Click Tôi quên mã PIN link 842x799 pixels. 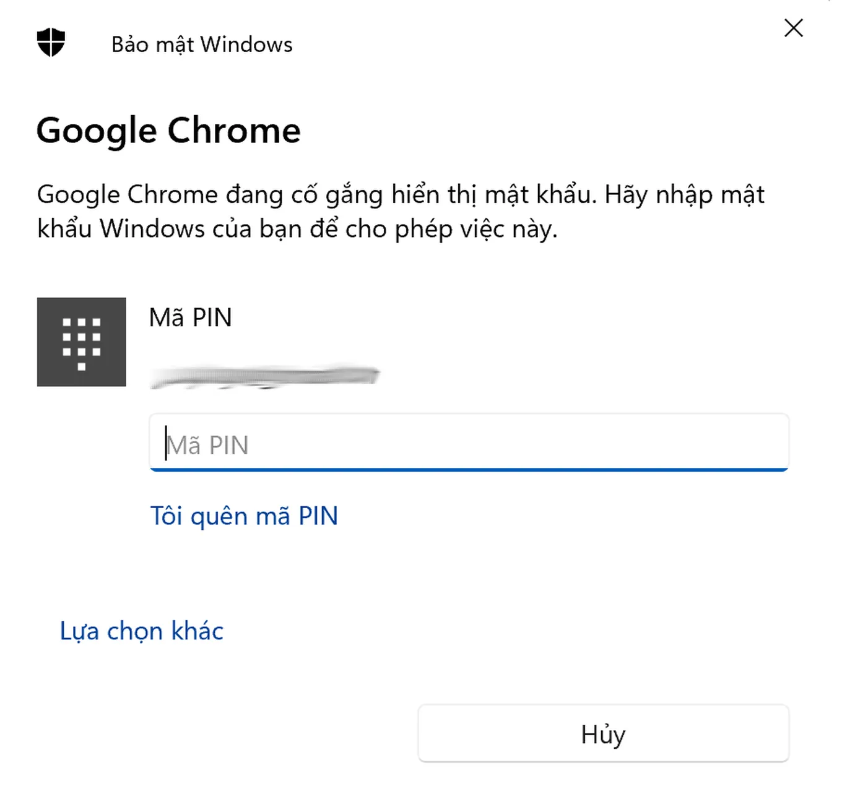click(243, 515)
